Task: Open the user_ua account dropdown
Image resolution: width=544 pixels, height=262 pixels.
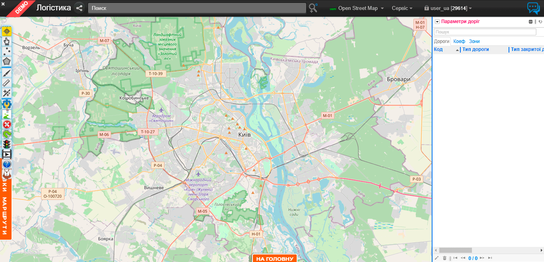Action: 448,8
